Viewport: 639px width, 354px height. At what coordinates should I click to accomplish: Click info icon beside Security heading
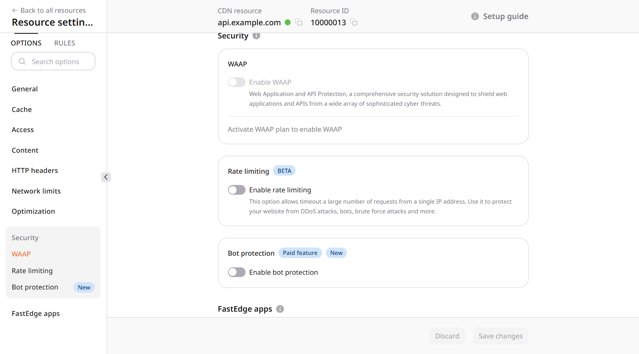(x=256, y=36)
